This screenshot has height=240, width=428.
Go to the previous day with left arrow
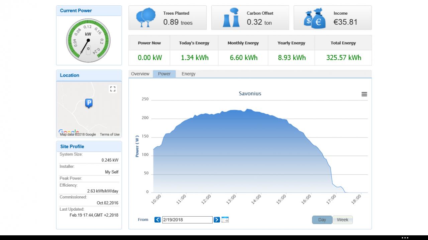coord(157,220)
